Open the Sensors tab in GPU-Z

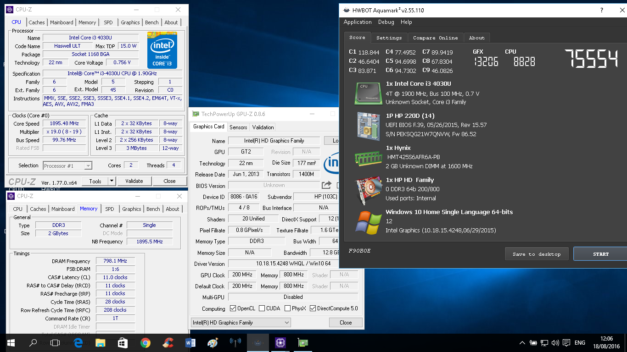tap(238, 127)
